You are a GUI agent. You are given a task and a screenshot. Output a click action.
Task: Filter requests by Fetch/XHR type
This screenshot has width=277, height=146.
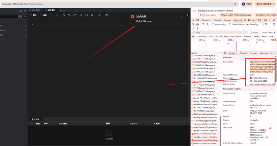(202, 36)
